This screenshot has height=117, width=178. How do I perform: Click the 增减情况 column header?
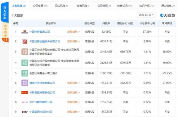tap(167, 23)
